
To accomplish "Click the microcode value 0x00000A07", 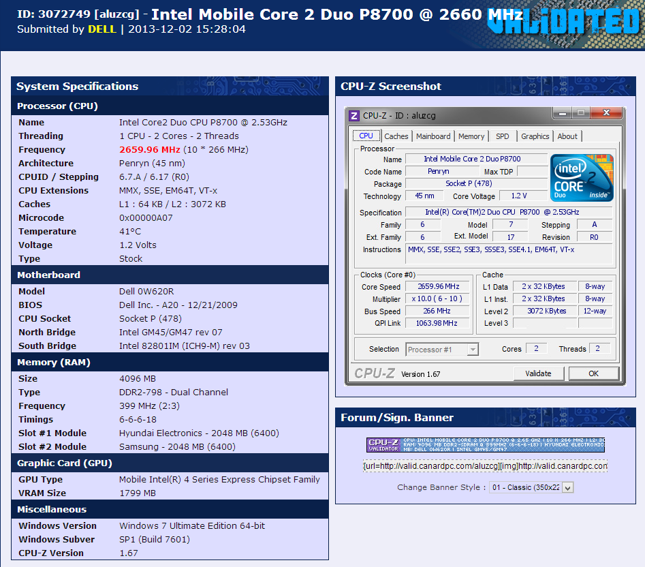I will tap(146, 217).
